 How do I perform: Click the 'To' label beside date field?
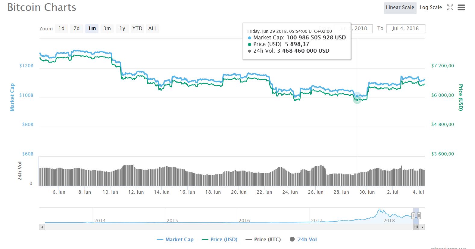point(380,29)
